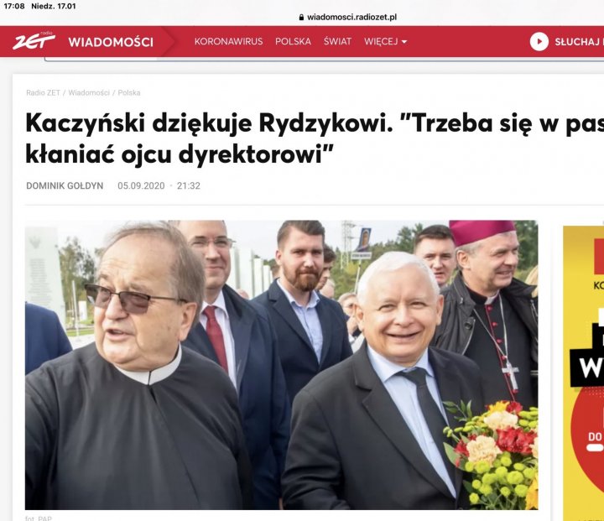This screenshot has width=604, height=521.
Task: Follow the Wiadomości breadcrumb link
Action: coord(89,93)
